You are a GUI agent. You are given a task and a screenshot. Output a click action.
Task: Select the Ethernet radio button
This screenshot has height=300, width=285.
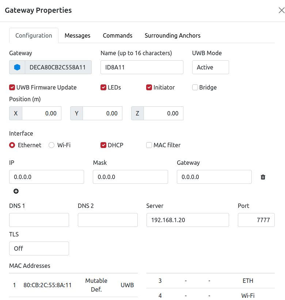pyautogui.click(x=12, y=145)
